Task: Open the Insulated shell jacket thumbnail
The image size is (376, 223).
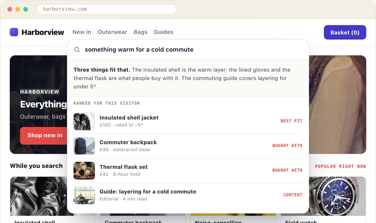Action: coord(84,121)
